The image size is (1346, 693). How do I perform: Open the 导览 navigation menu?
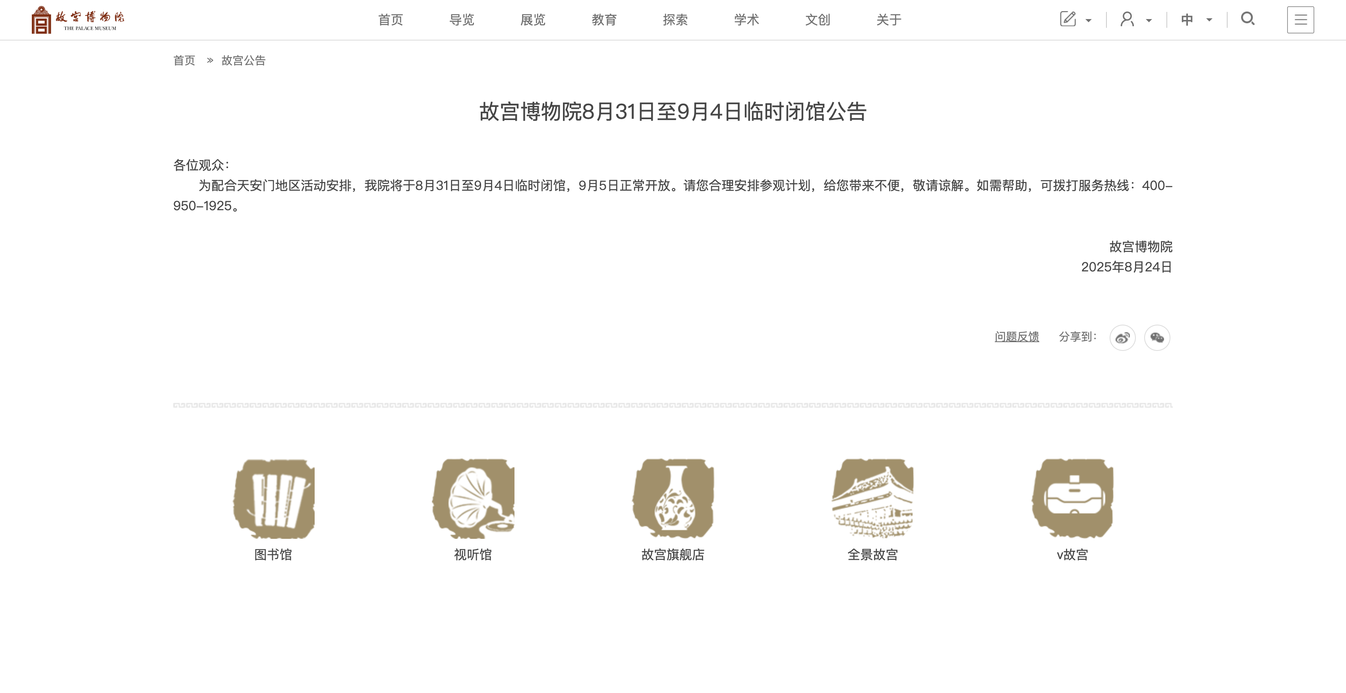click(461, 20)
